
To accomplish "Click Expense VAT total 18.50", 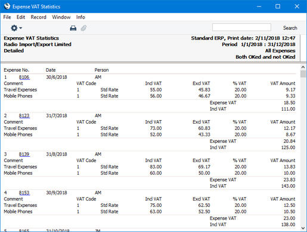I will (289, 103).
